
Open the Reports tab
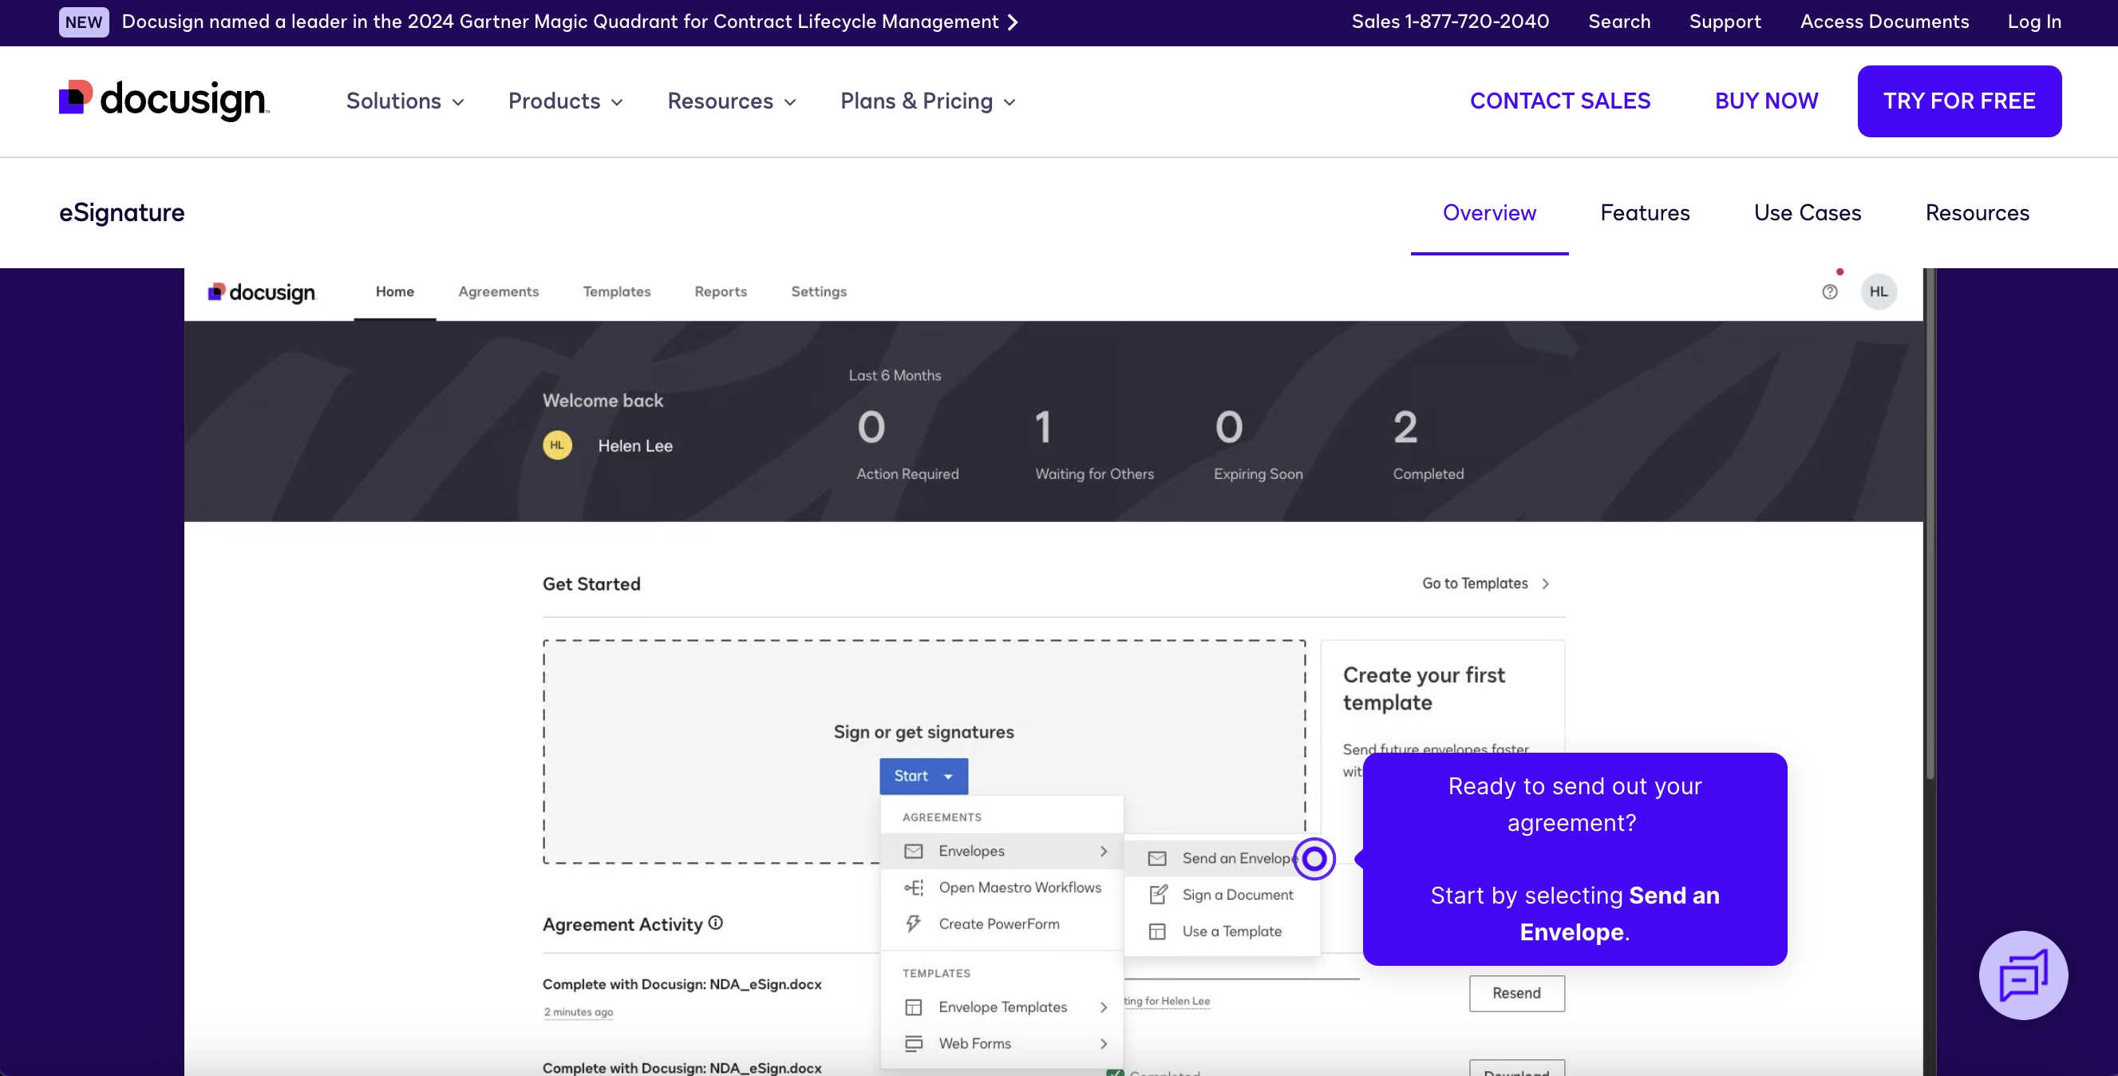(721, 291)
